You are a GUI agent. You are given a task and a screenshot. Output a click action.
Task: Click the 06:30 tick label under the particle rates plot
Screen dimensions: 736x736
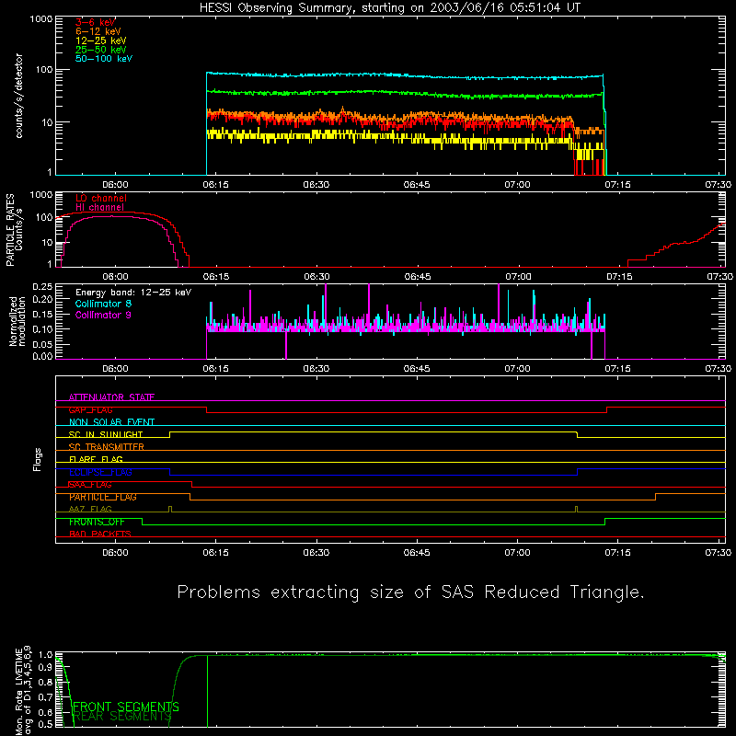coord(316,277)
